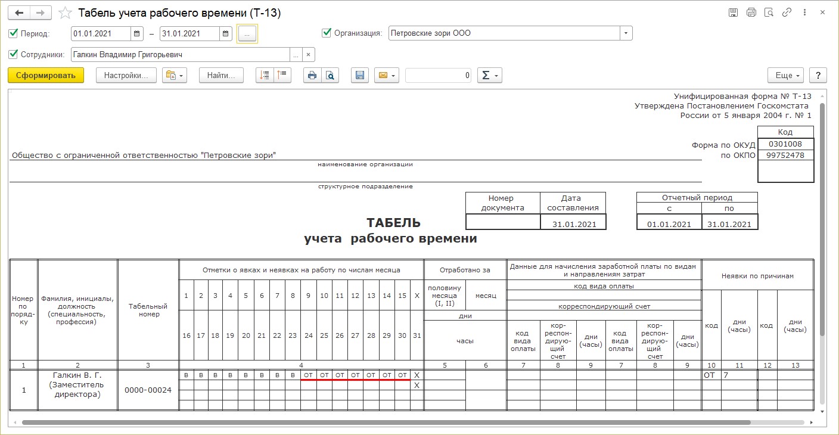Select OKPO code cell 99752478

[x=785, y=155]
